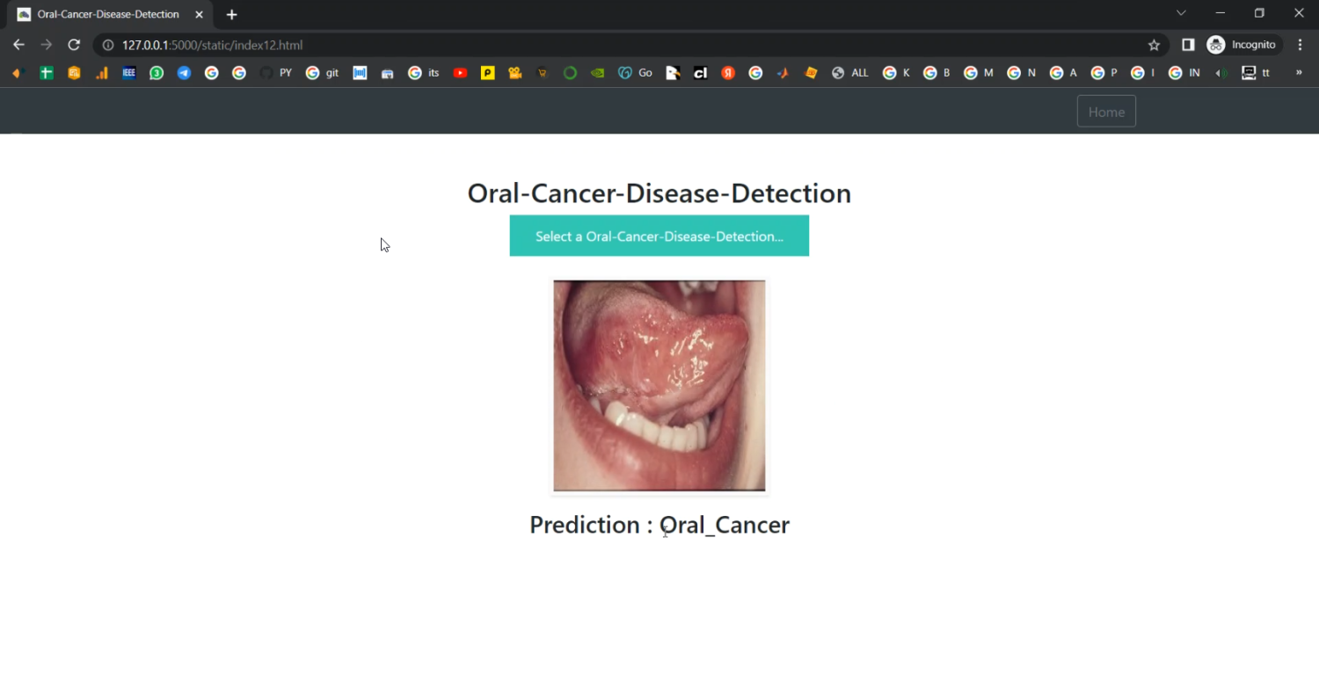The width and height of the screenshot is (1319, 698).
Task: Open the black cl bookmark icon
Action: 701,73
